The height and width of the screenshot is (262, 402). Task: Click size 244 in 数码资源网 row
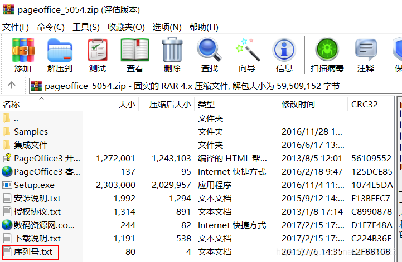[x=128, y=225]
